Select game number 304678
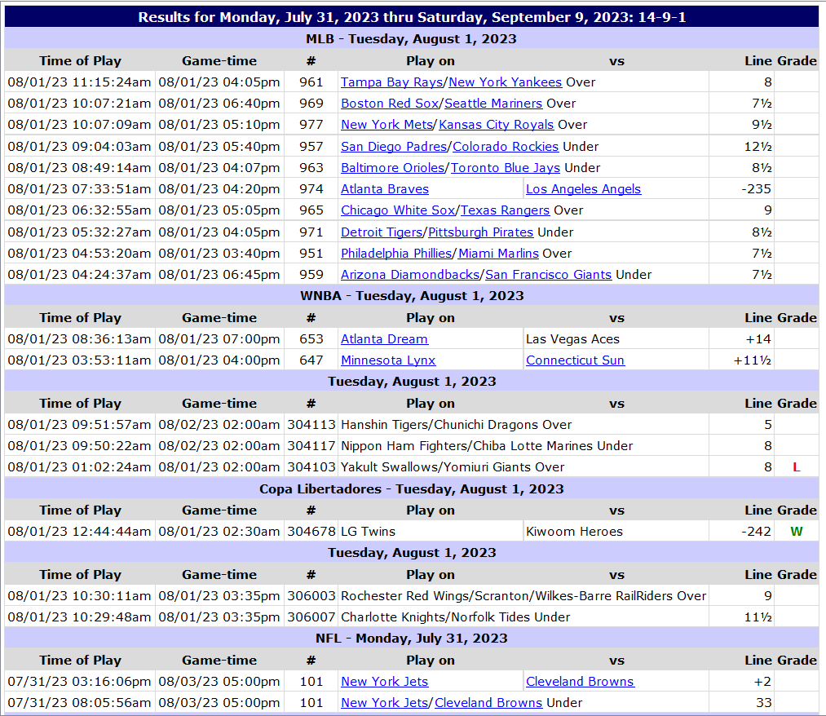826x716 pixels. pos(311,532)
